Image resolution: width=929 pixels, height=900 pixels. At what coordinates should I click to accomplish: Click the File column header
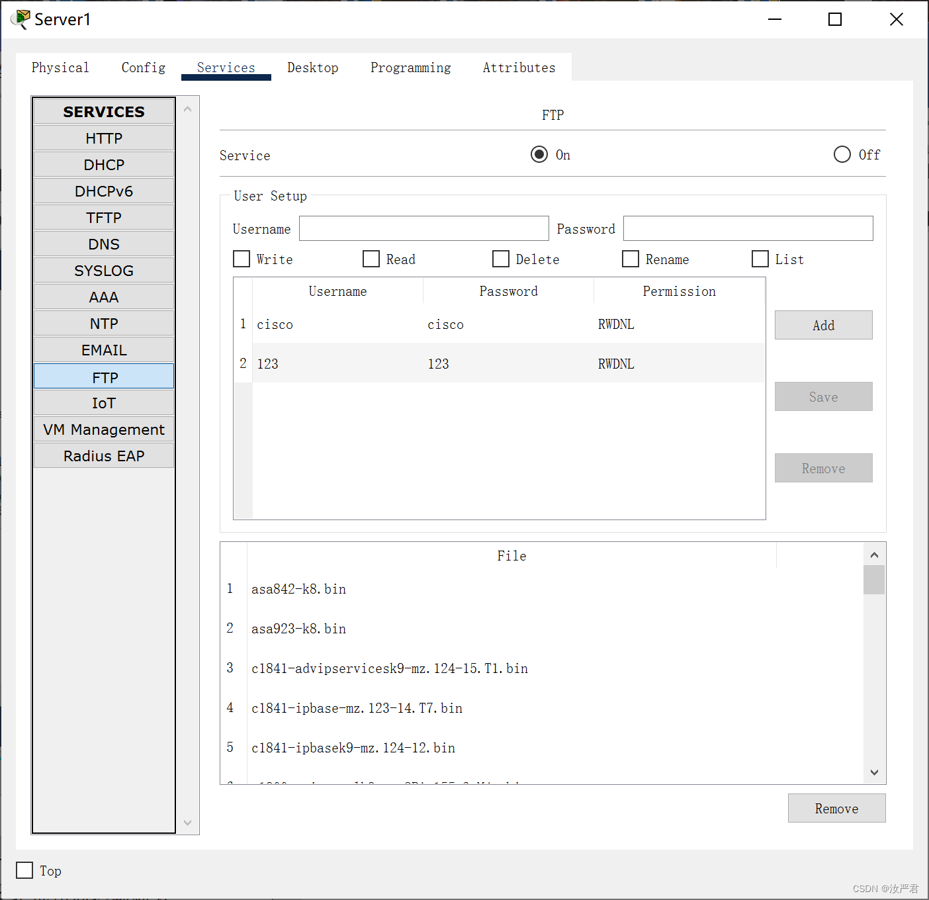pos(511,556)
